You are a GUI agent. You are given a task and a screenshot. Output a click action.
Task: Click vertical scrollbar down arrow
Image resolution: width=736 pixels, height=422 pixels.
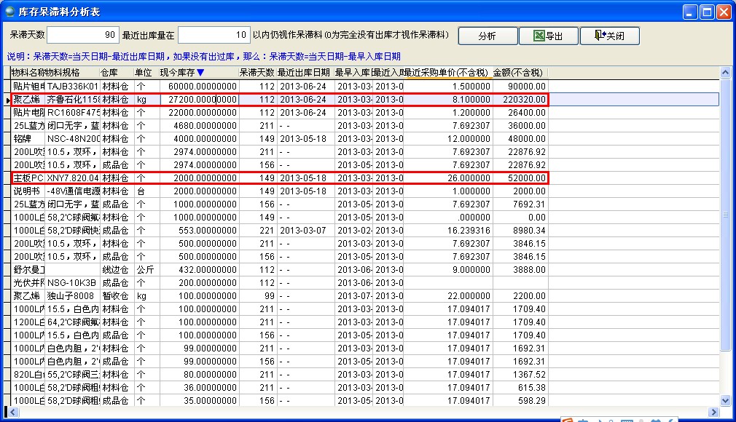tap(725, 401)
